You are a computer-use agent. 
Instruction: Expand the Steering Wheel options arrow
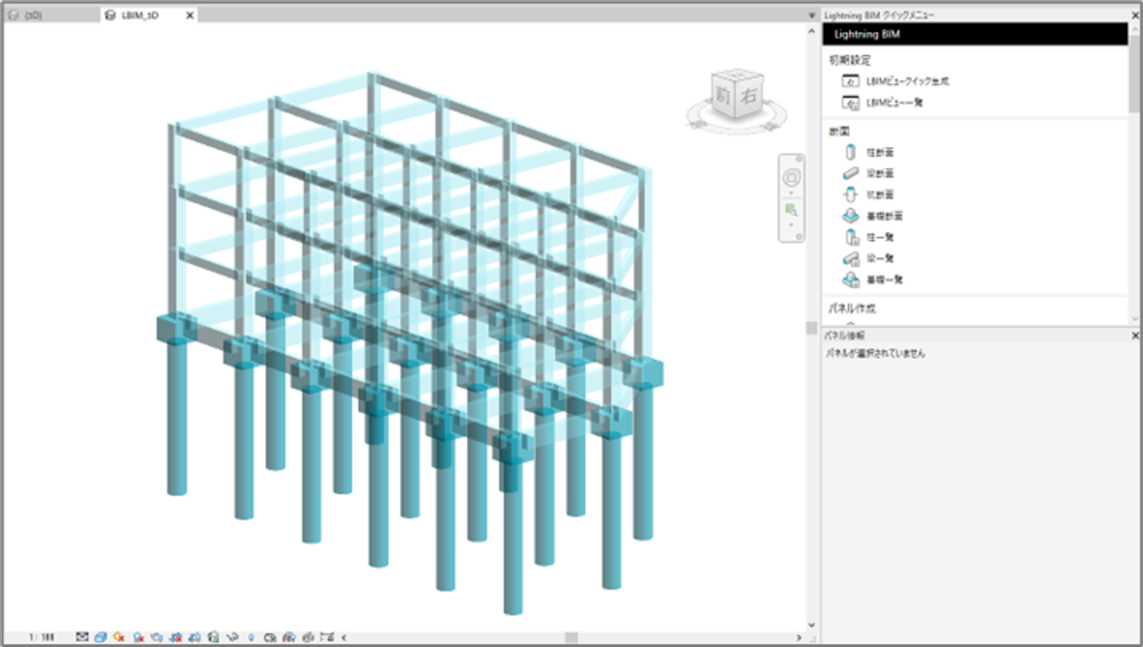[x=791, y=193]
